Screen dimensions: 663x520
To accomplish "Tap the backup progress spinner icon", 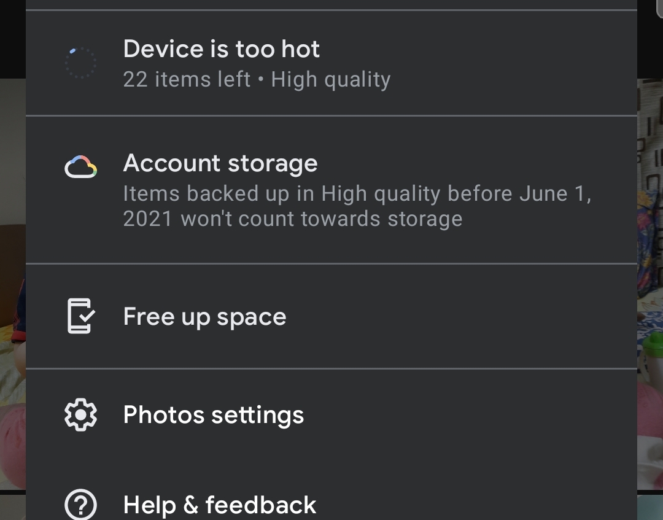I will coord(80,63).
